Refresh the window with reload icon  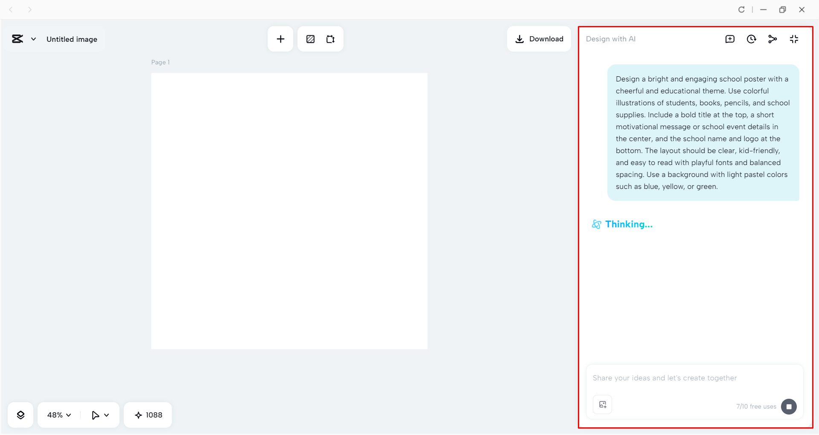tap(741, 9)
